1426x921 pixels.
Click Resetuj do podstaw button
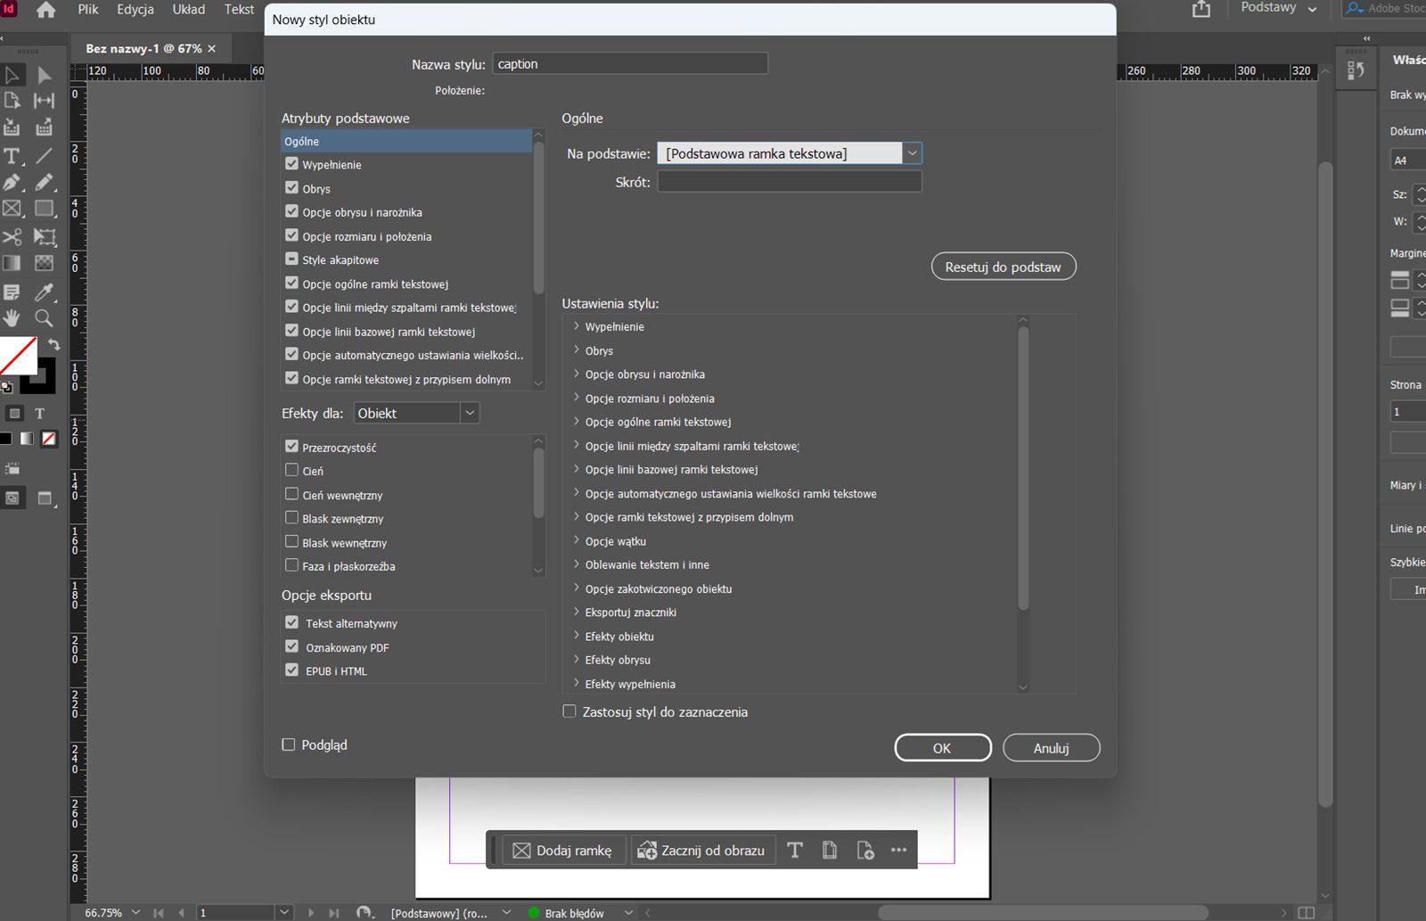click(x=1004, y=267)
